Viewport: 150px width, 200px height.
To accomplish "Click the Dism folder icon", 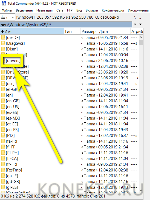I will point(3,49).
